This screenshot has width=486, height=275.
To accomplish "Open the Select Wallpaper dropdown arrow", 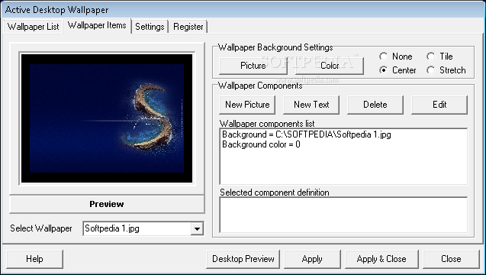I will pos(197,229).
